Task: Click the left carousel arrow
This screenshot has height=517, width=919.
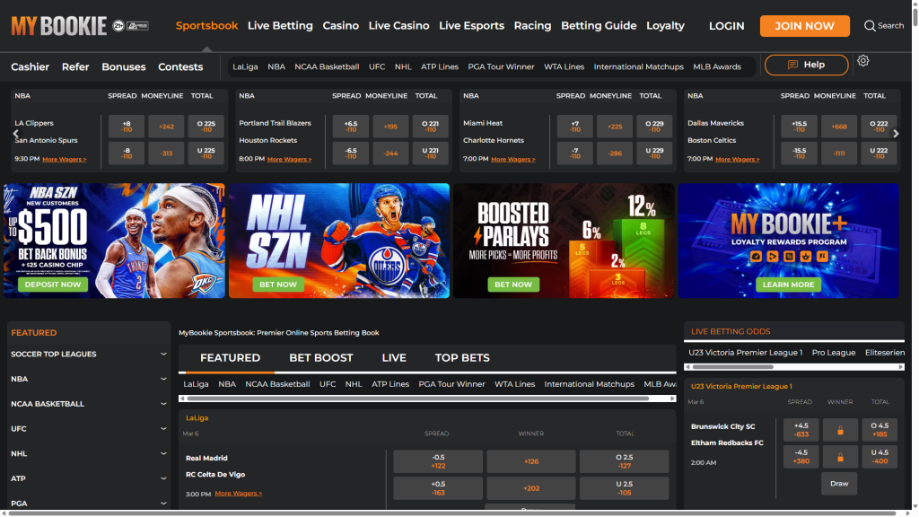Action: pos(14,131)
